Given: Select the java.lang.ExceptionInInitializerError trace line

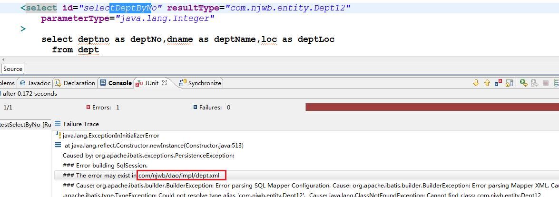Looking at the screenshot, I should coord(111,135).
